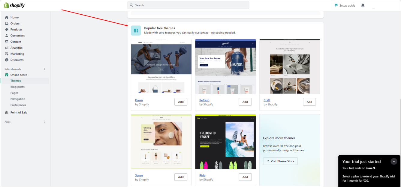The image size is (401, 187).
Task: Click the Popular free themes icon
Action: point(136,30)
